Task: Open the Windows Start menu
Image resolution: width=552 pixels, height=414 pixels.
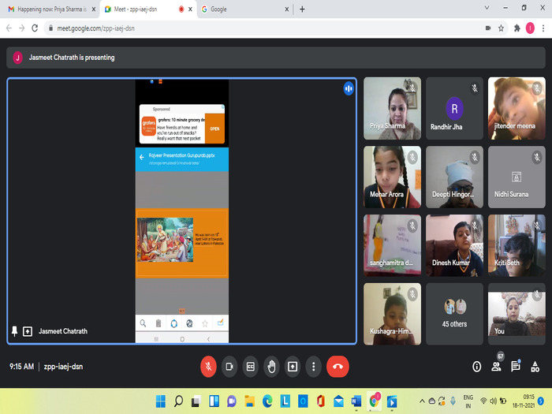Action: (161, 401)
